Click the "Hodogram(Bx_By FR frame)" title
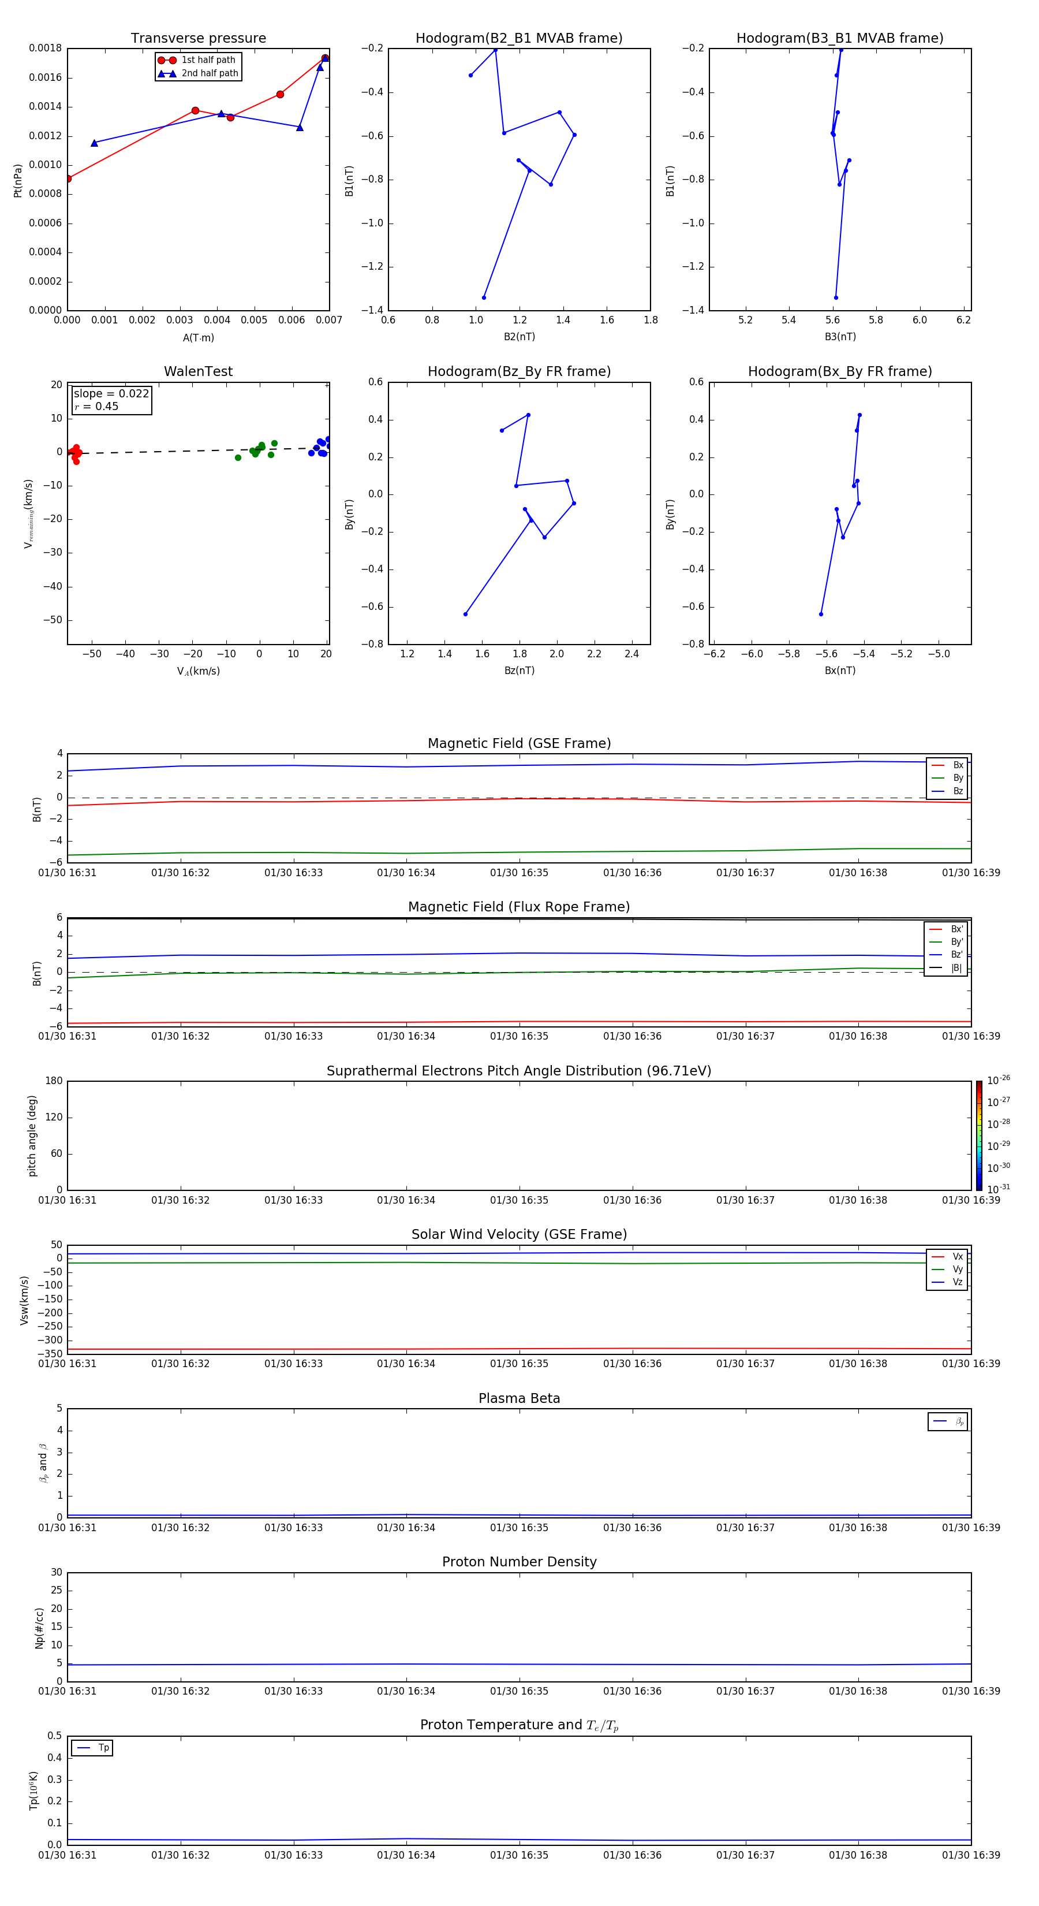This screenshot has width=1039, height=1906. pyautogui.click(x=840, y=371)
